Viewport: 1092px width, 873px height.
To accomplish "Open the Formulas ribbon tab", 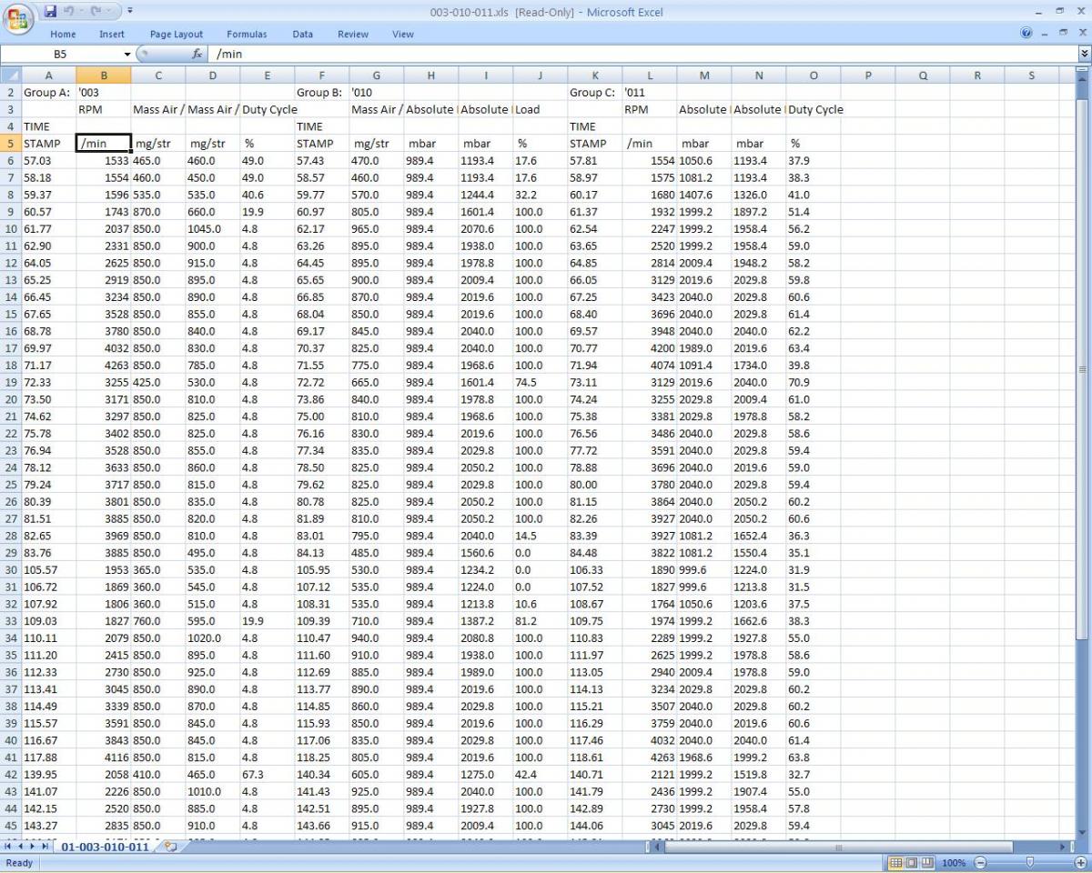I will tap(247, 35).
